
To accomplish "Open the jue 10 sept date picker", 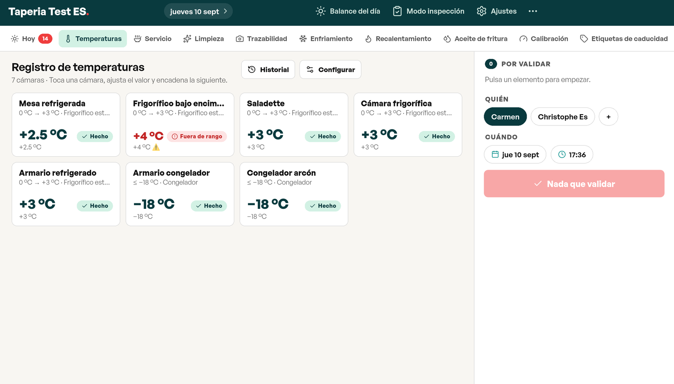I will tap(515, 155).
